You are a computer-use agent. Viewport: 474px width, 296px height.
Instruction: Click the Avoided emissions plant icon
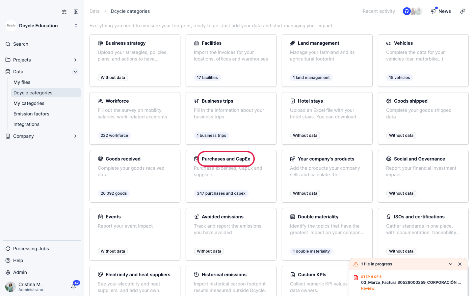197,217
